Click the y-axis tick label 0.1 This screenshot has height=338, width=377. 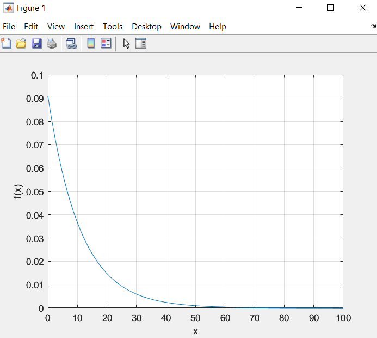point(37,75)
